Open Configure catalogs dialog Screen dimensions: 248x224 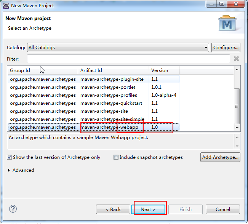click(x=226, y=48)
